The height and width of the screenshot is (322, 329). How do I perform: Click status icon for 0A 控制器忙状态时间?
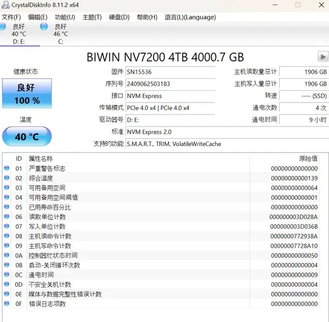point(7,255)
